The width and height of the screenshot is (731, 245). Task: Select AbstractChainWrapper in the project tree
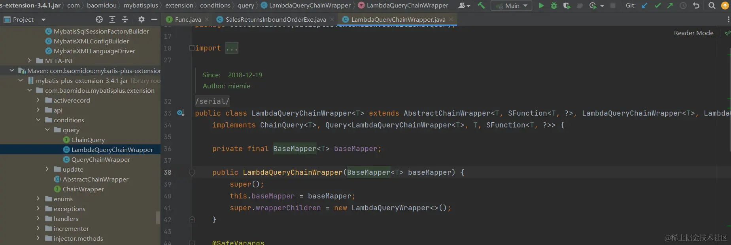[91, 179]
